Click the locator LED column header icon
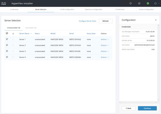Viewport: 161px width, 114px height. (x=13, y=34)
